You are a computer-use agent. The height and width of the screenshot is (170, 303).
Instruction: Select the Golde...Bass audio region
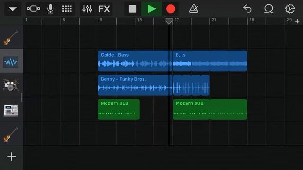click(x=135, y=61)
